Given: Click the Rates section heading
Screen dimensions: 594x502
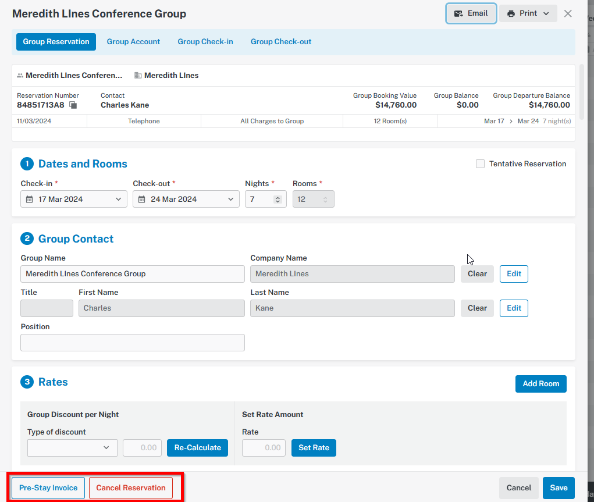Looking at the screenshot, I should click(x=53, y=382).
